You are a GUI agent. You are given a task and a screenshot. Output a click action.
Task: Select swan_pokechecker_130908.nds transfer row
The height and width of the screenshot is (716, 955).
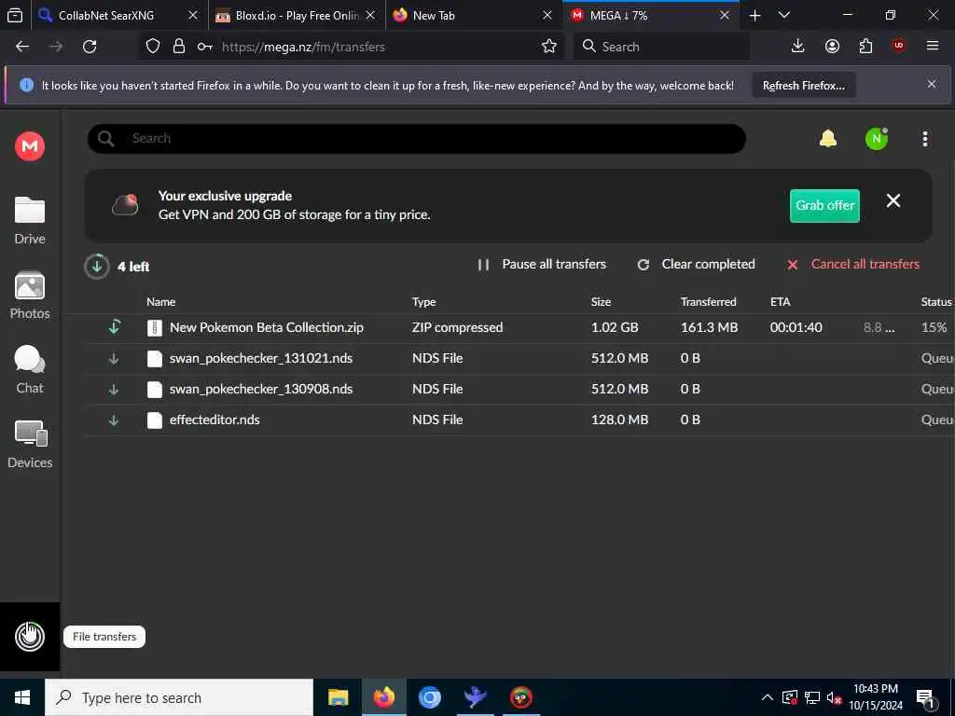[x=519, y=389]
